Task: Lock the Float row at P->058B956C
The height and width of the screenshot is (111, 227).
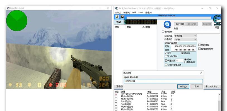Action: tap(116, 102)
